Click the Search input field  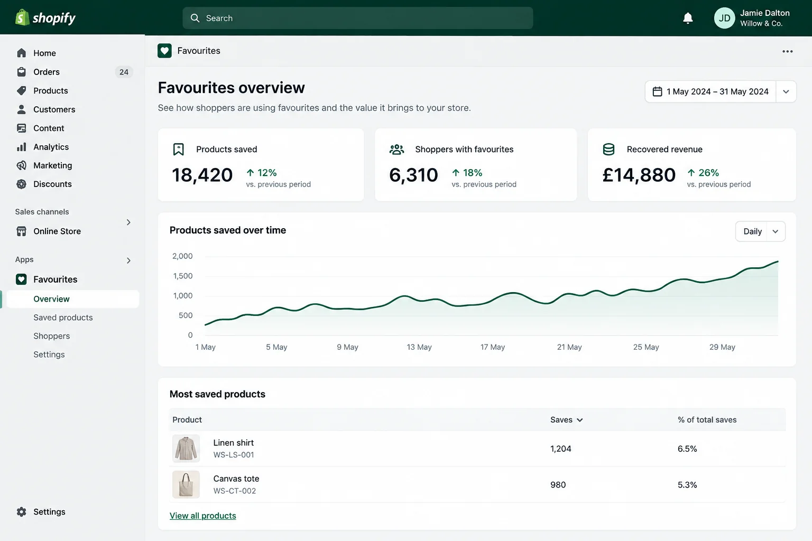click(358, 18)
